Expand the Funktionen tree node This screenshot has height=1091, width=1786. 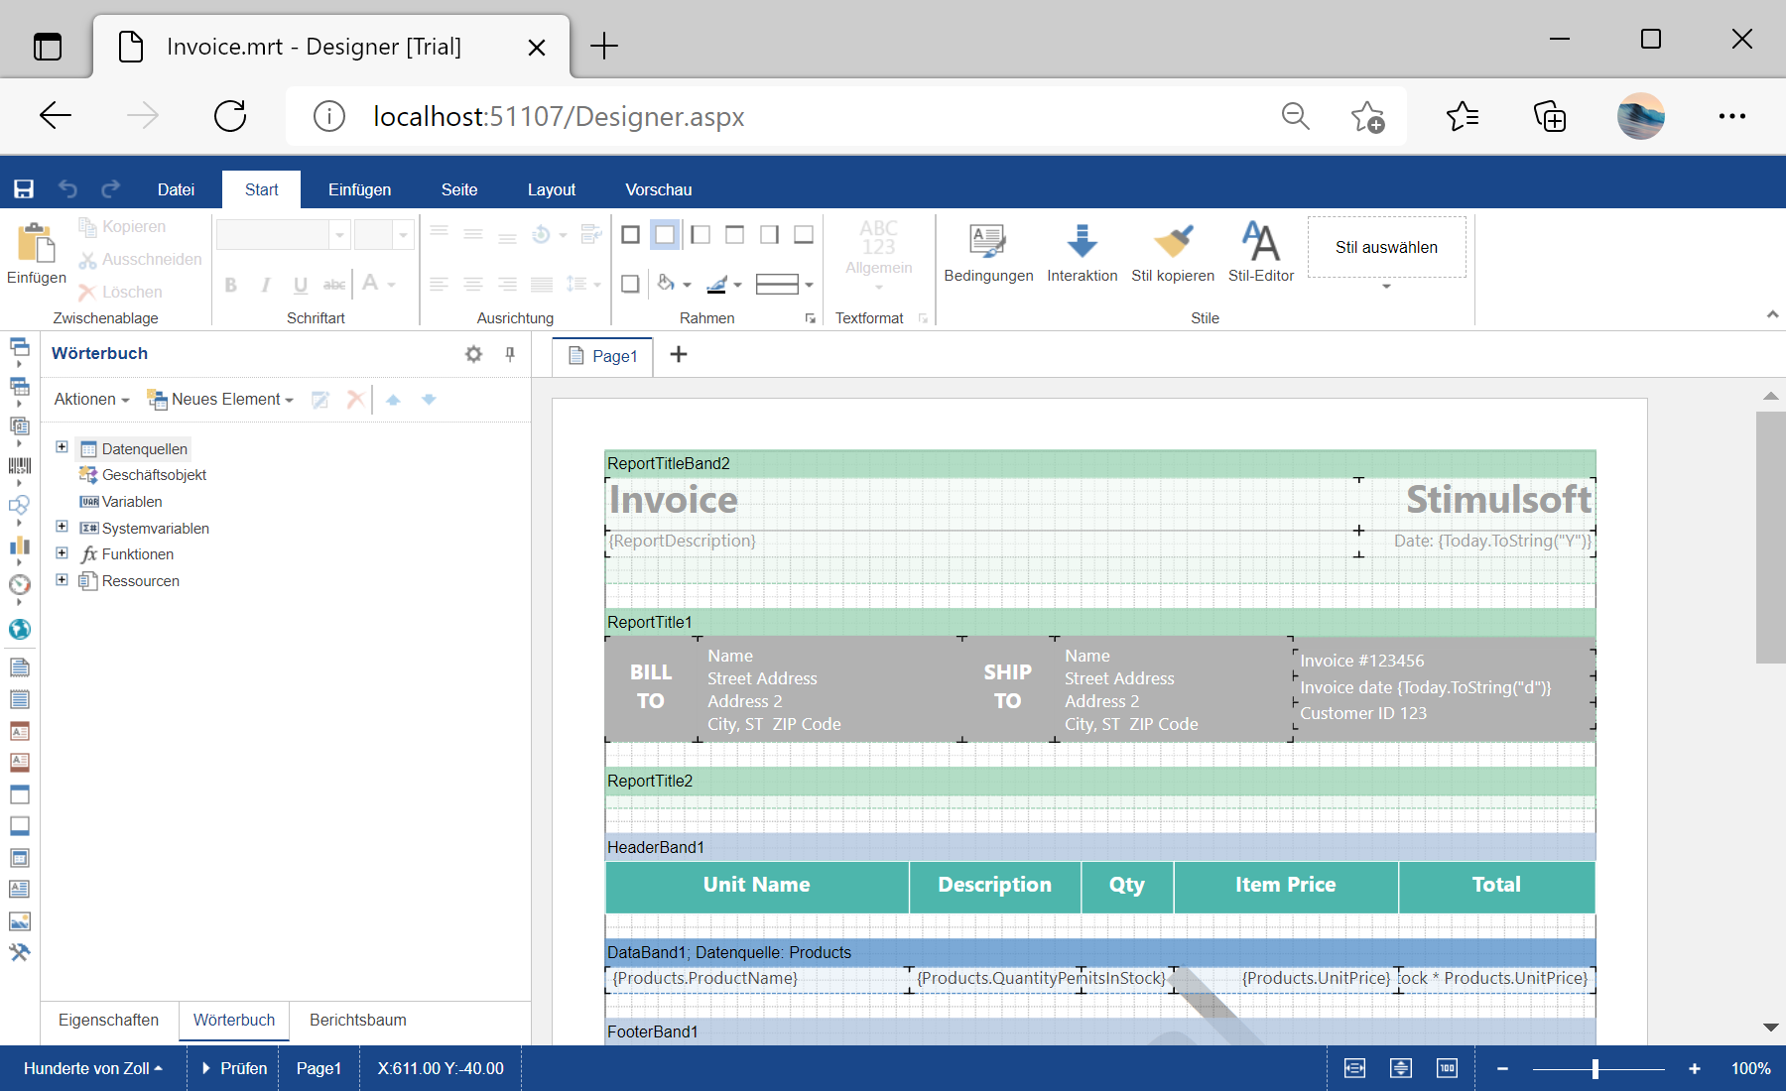tap(62, 553)
